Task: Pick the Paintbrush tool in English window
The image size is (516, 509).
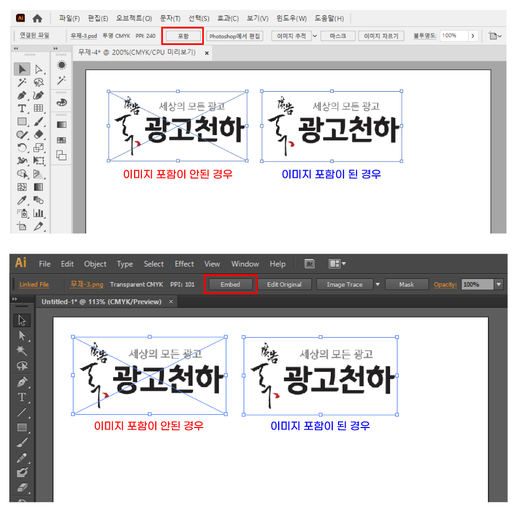Action: click(x=22, y=442)
